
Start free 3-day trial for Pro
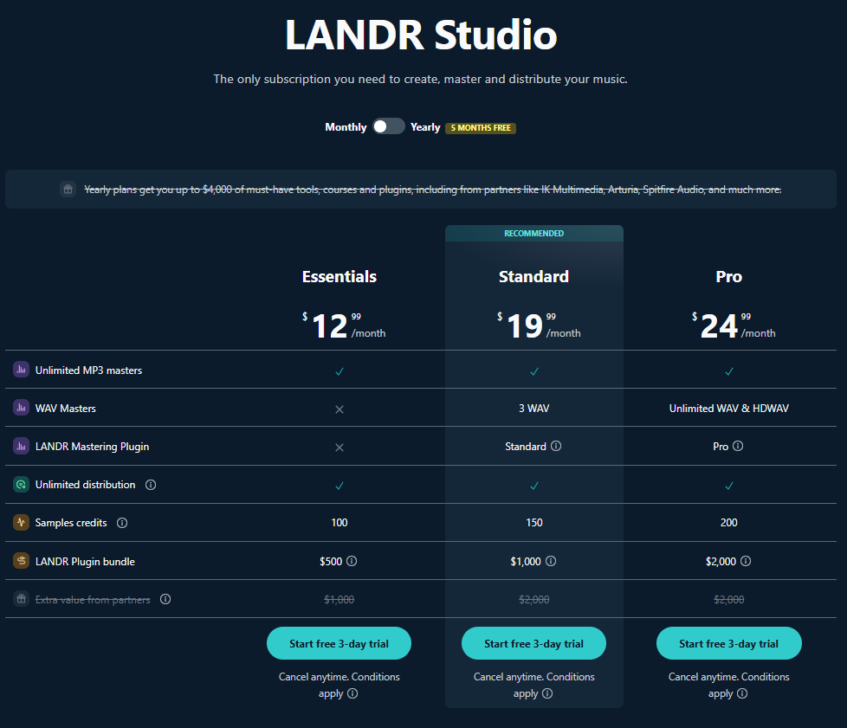pos(728,643)
